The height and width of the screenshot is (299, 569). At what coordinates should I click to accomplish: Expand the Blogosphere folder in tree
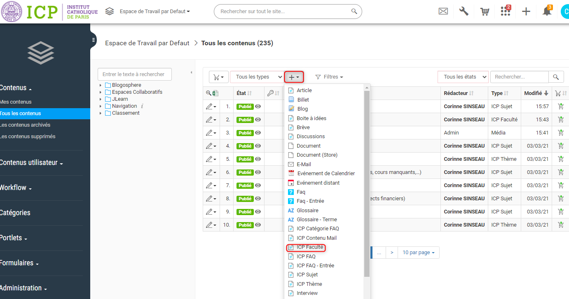[x=100, y=85]
